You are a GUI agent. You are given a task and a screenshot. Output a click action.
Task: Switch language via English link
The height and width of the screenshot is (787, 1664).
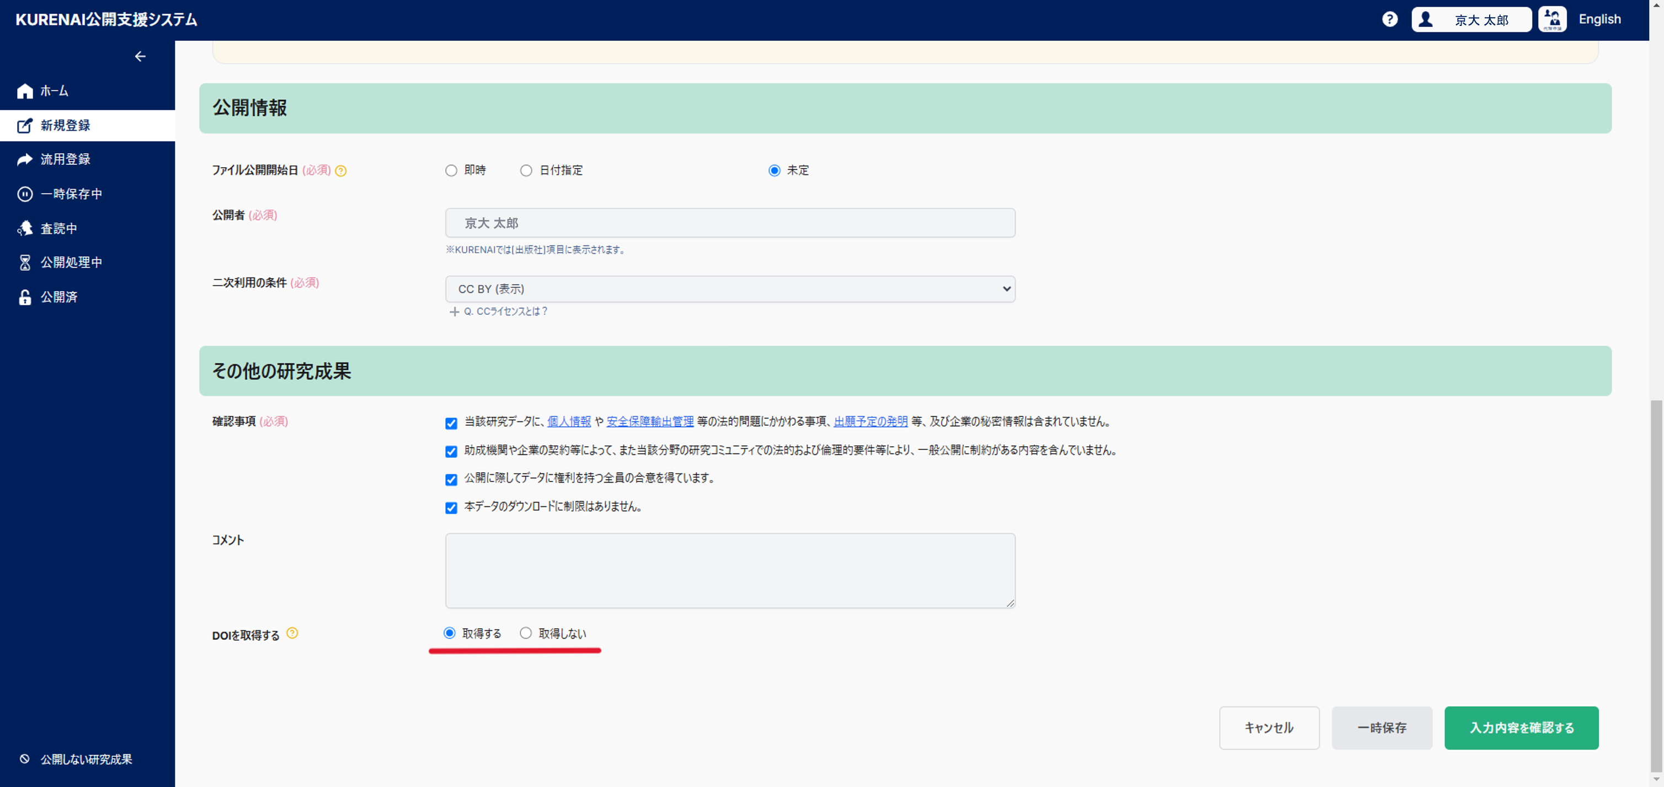(x=1599, y=19)
